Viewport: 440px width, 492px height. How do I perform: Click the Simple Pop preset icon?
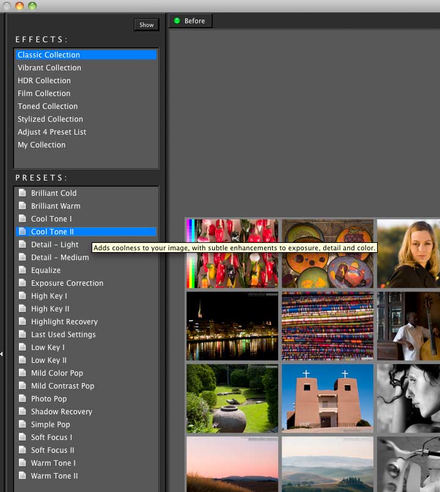pyautogui.click(x=22, y=424)
